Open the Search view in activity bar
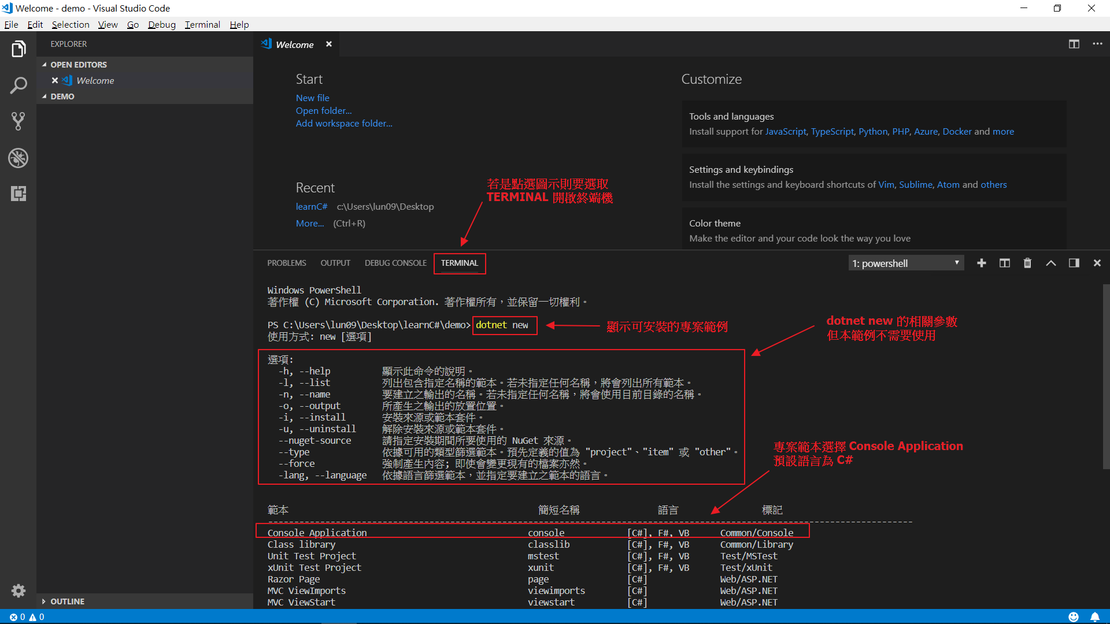1110x624 pixels. point(18,86)
